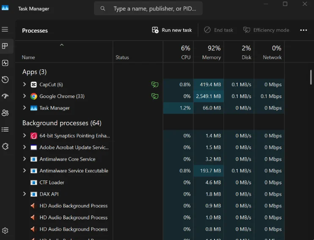Click the Task Manager row icon

(x=34, y=108)
